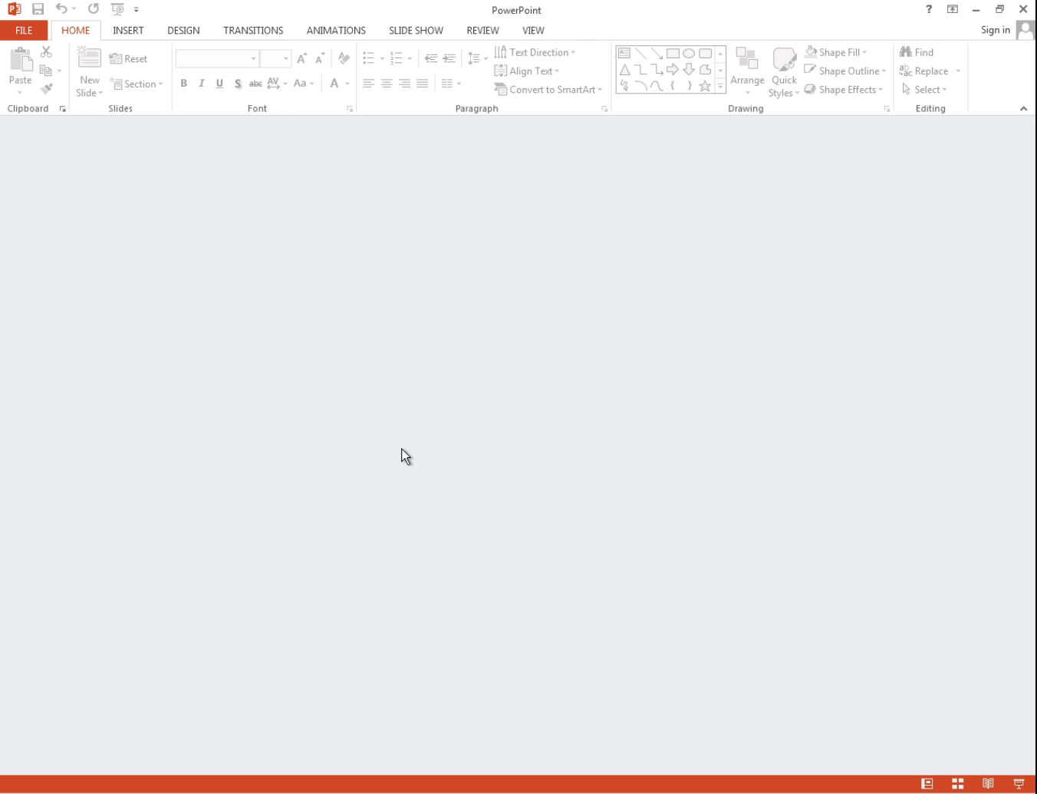The width and height of the screenshot is (1037, 794).
Task: Toggle the Bulleted list formatting
Action: click(369, 58)
